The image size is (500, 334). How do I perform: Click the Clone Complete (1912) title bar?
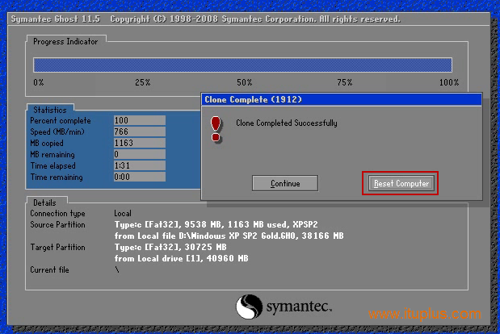point(341,100)
